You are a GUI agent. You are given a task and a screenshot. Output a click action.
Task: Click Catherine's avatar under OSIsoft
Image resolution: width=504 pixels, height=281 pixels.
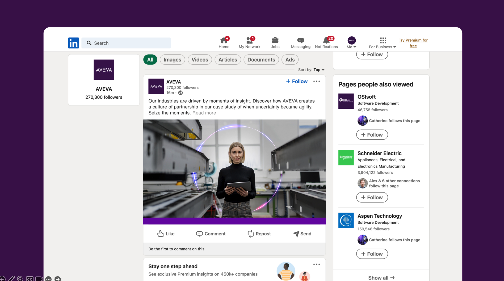tap(362, 121)
